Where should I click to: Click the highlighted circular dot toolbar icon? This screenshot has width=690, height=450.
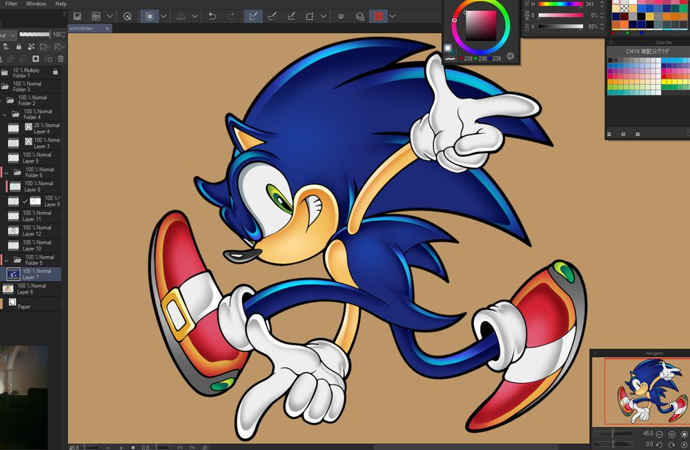(150, 17)
